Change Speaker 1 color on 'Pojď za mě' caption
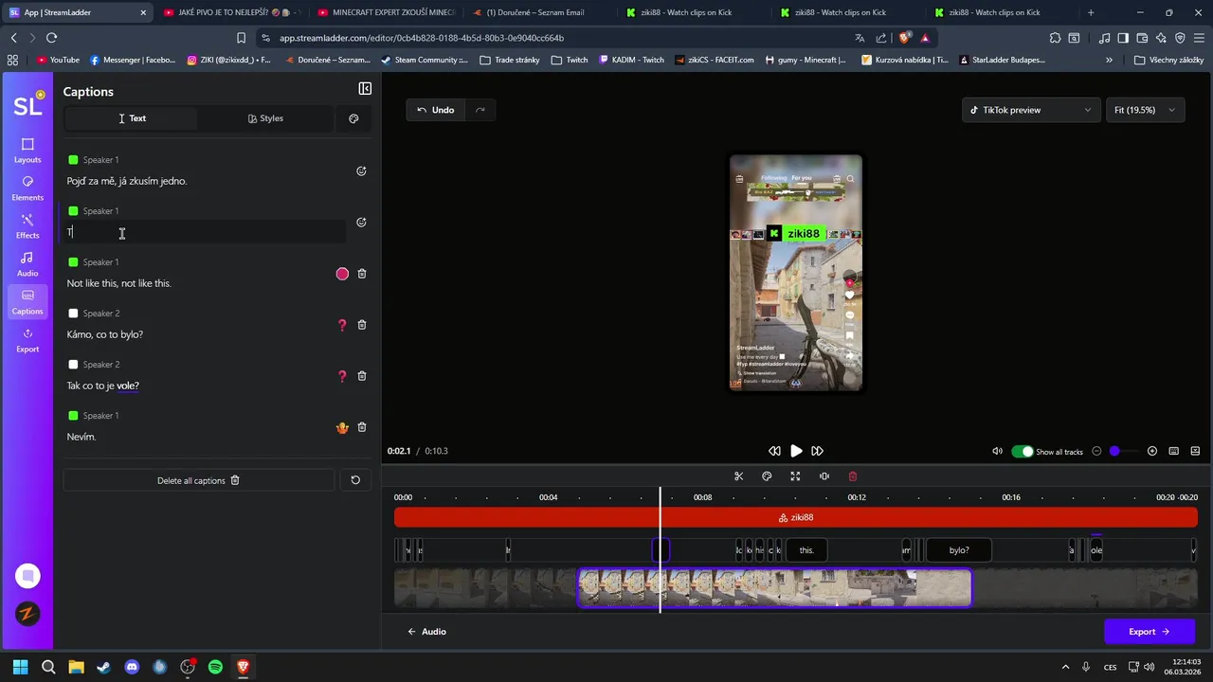The width and height of the screenshot is (1213, 682). [x=73, y=160]
